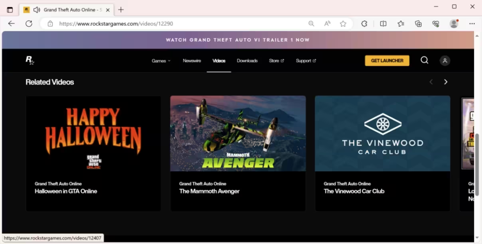This screenshot has width=482, height=244.
Task: Click the Rockstar Games logo
Action: pyautogui.click(x=30, y=60)
